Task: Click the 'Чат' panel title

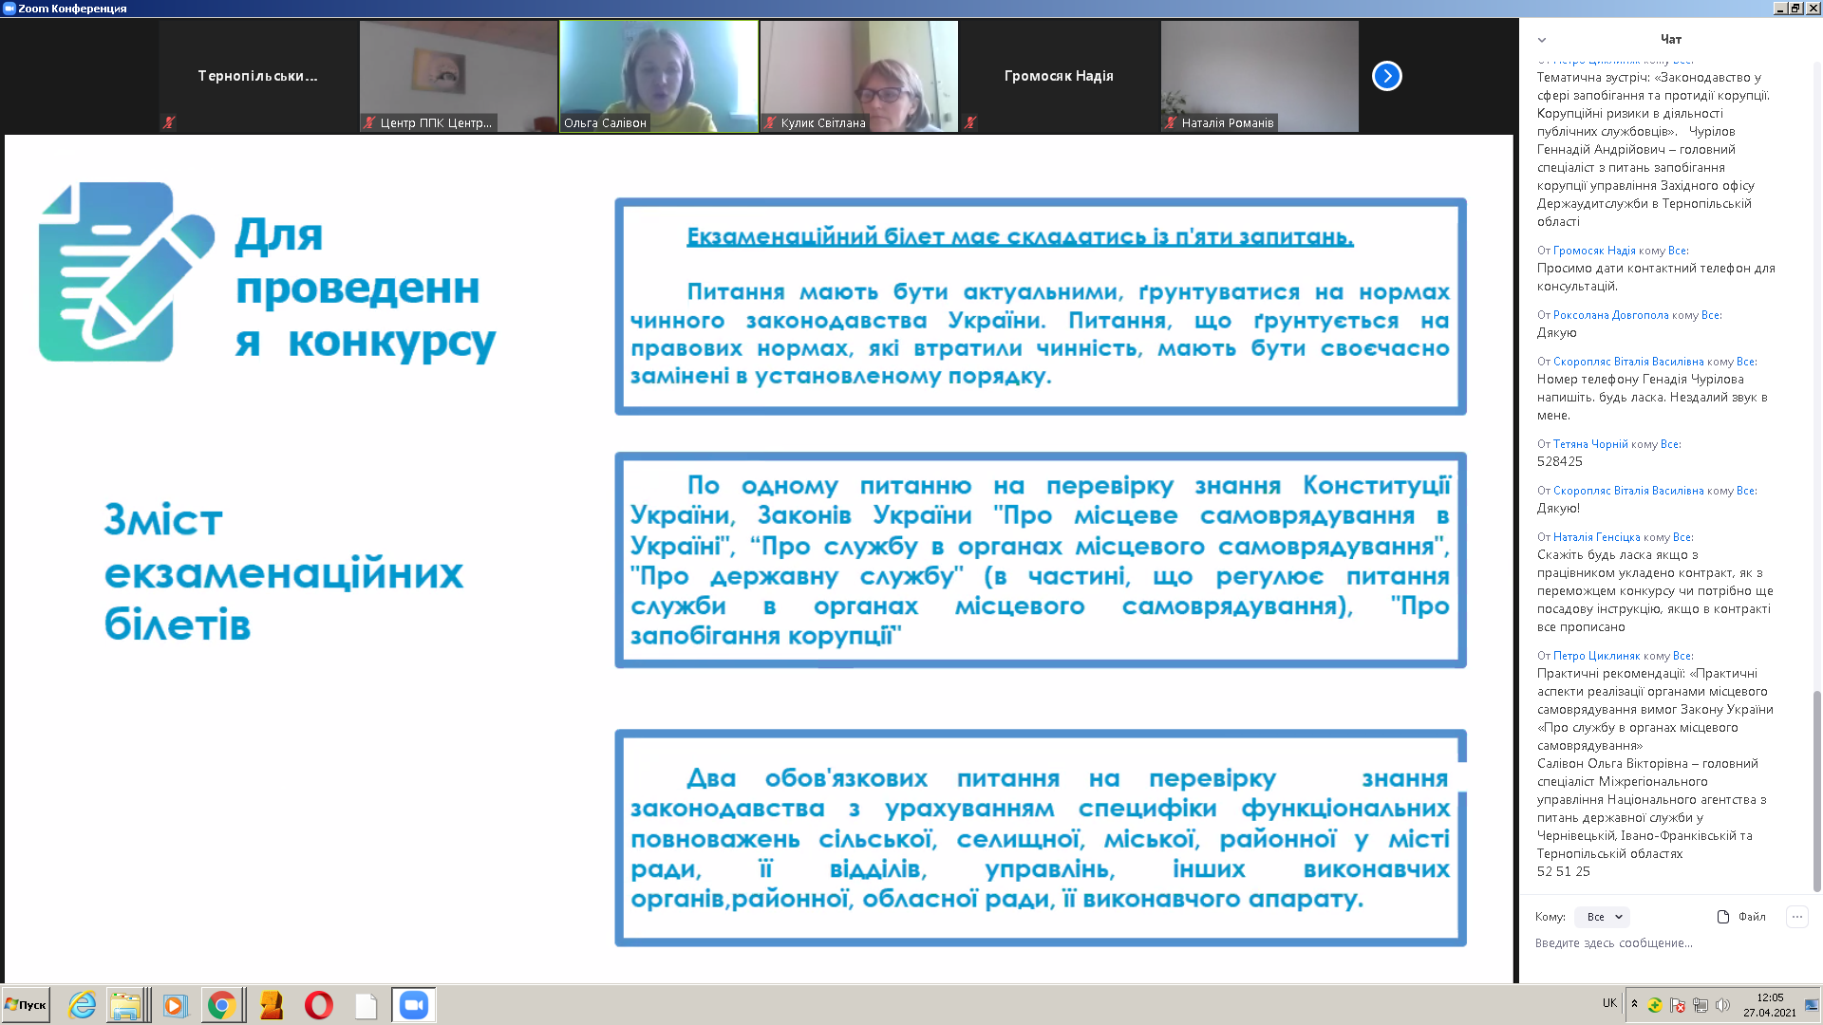Action: [1671, 40]
